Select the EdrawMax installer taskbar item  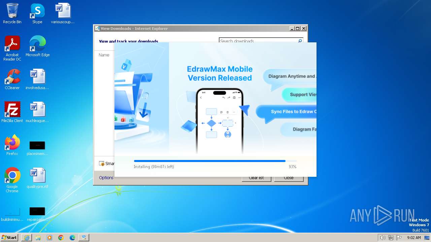pyautogui.click(x=84, y=238)
